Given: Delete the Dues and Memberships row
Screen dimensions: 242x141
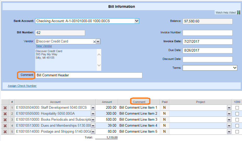Looking at the screenshot, I should pyautogui.click(x=5, y=126).
